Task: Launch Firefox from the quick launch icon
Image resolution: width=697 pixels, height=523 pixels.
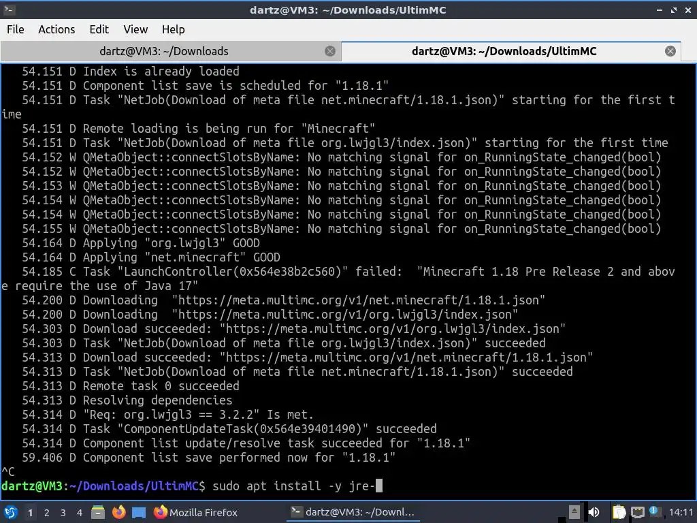Action: (x=118, y=512)
